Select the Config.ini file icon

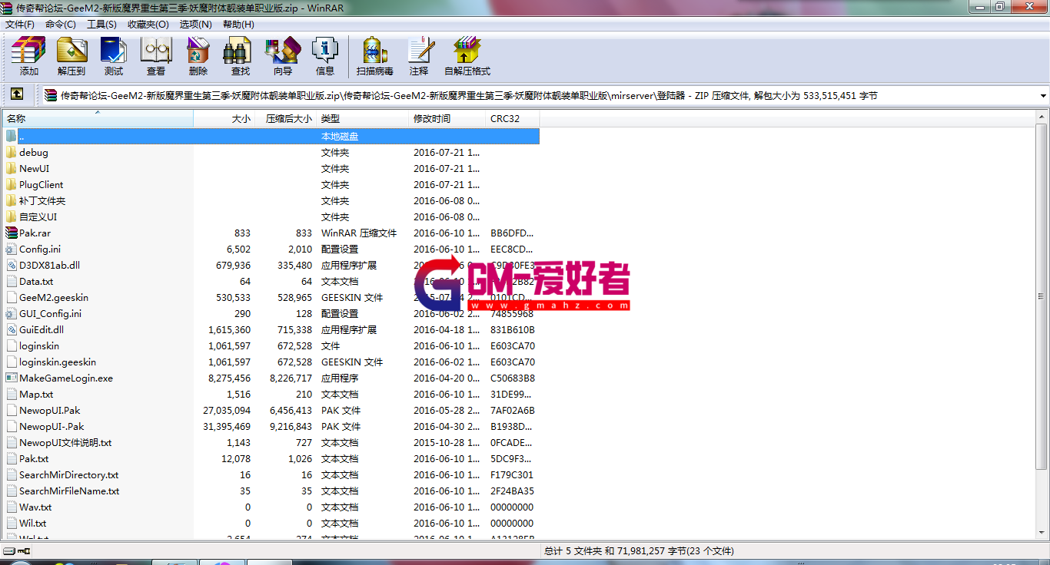tap(11, 249)
